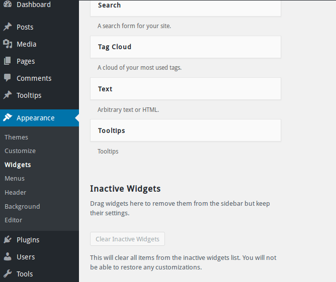The width and height of the screenshot is (336, 282).
Task: Select the Appearance menu label
Action: (x=36, y=118)
